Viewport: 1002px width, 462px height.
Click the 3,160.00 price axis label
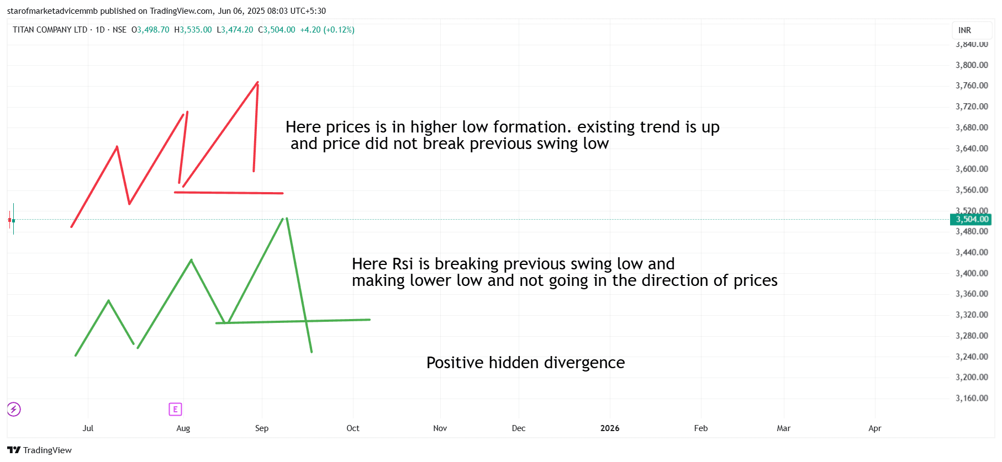[x=972, y=398]
